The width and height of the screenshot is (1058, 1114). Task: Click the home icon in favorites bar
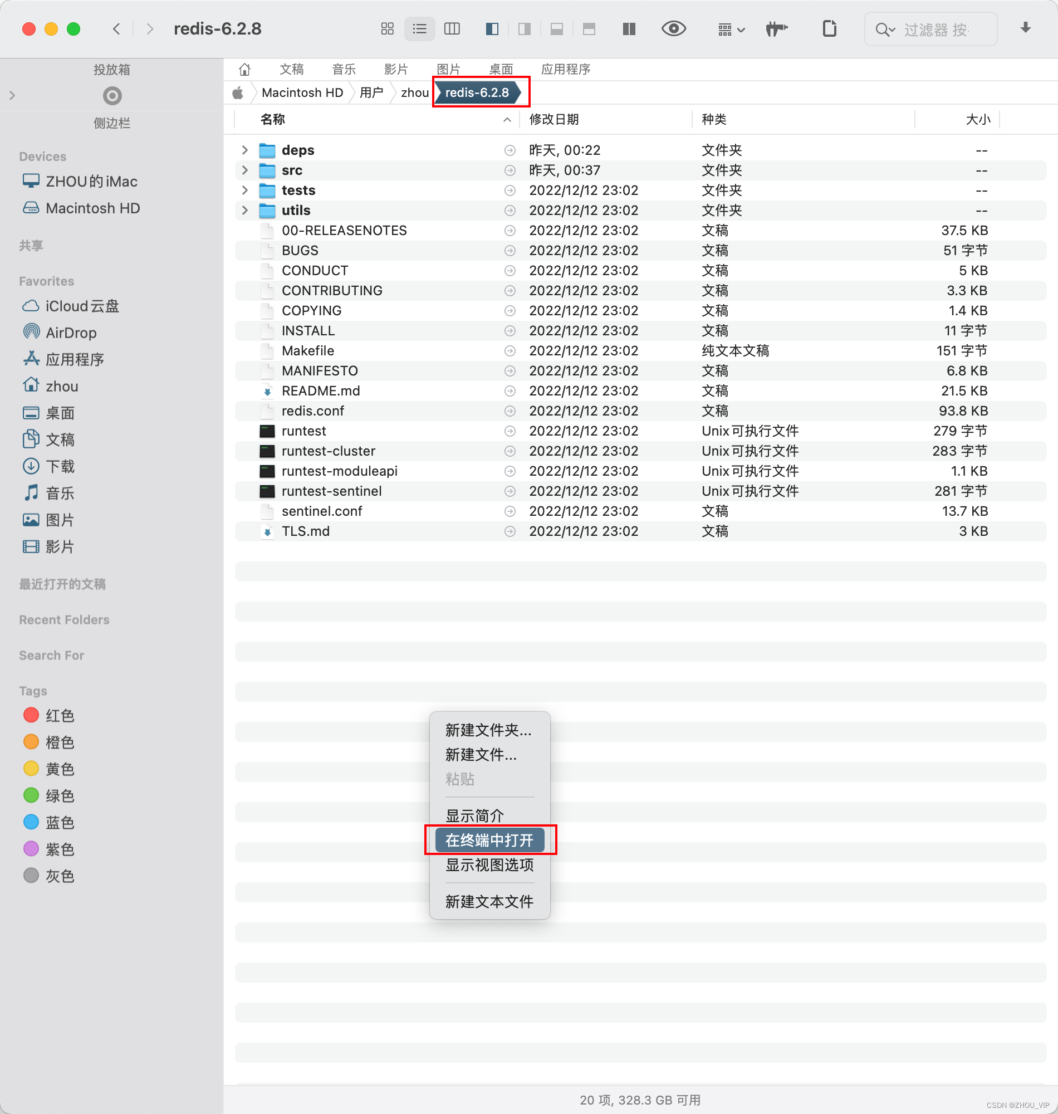click(244, 70)
